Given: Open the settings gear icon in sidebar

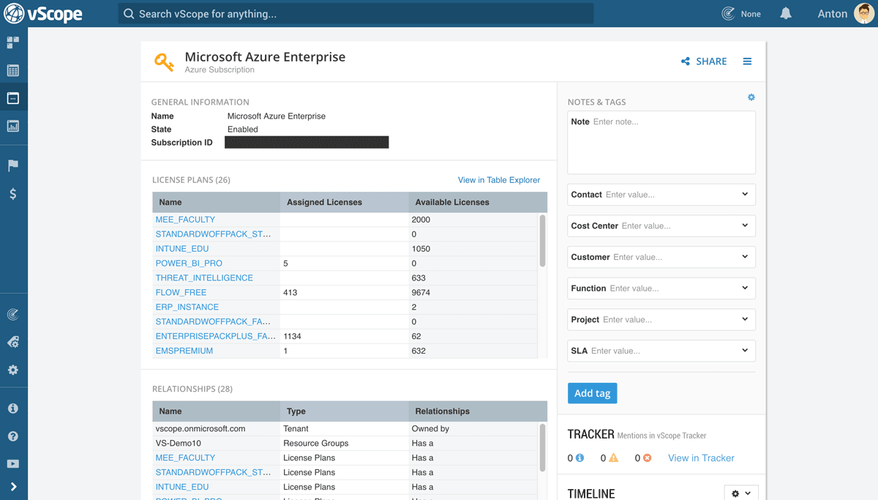Looking at the screenshot, I should 13,370.
